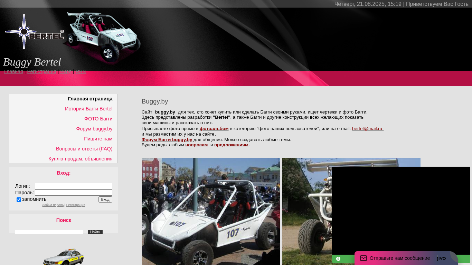The width and height of the screenshot is (472, 265).
Task: Focus the "Пароль" input field
Action: click(x=74, y=193)
